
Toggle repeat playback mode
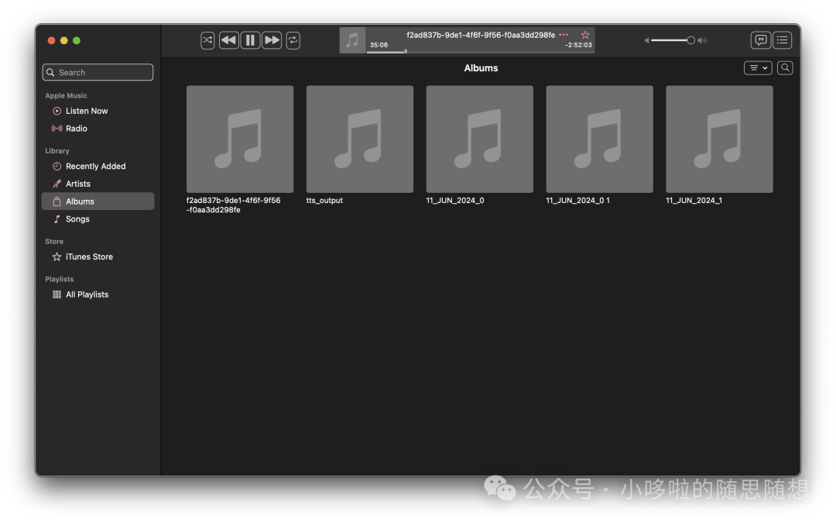click(293, 40)
